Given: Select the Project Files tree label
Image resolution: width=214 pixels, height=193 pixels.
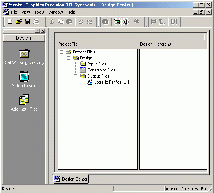Looking at the screenshot, I should click(84, 52).
